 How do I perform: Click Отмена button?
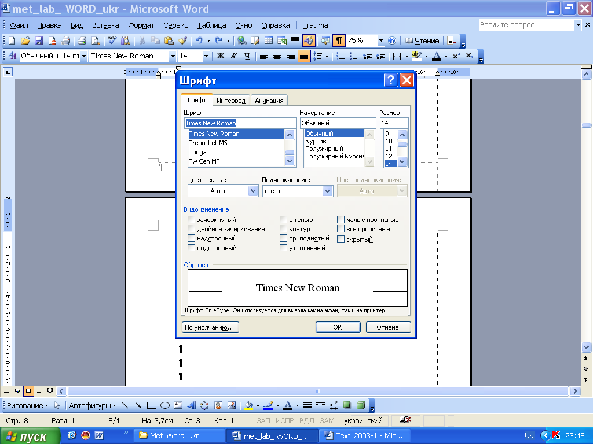(x=388, y=327)
